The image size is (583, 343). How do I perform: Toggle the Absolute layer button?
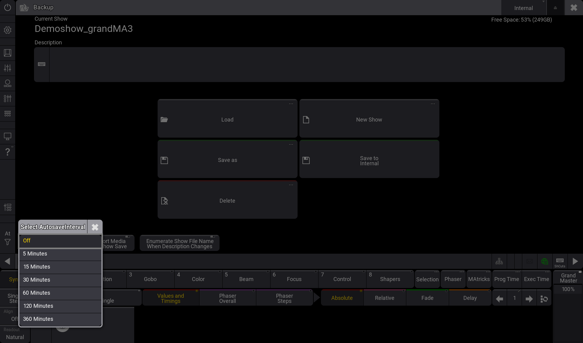point(342,298)
